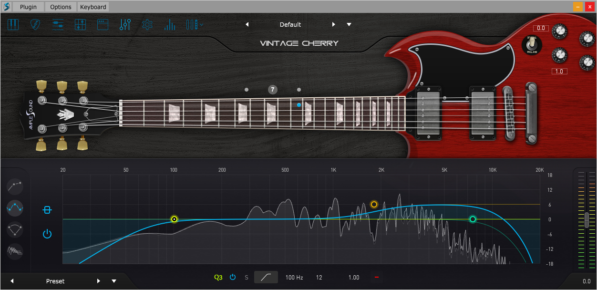Click the Q3 band label
The image size is (597, 290).
point(218,278)
